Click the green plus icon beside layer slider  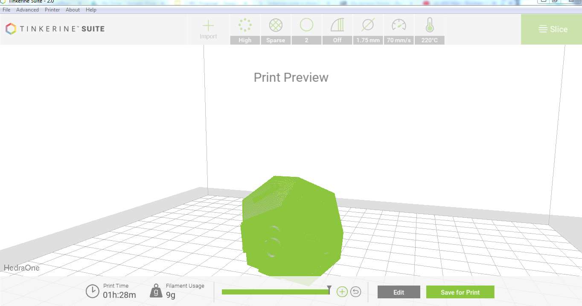point(342,292)
